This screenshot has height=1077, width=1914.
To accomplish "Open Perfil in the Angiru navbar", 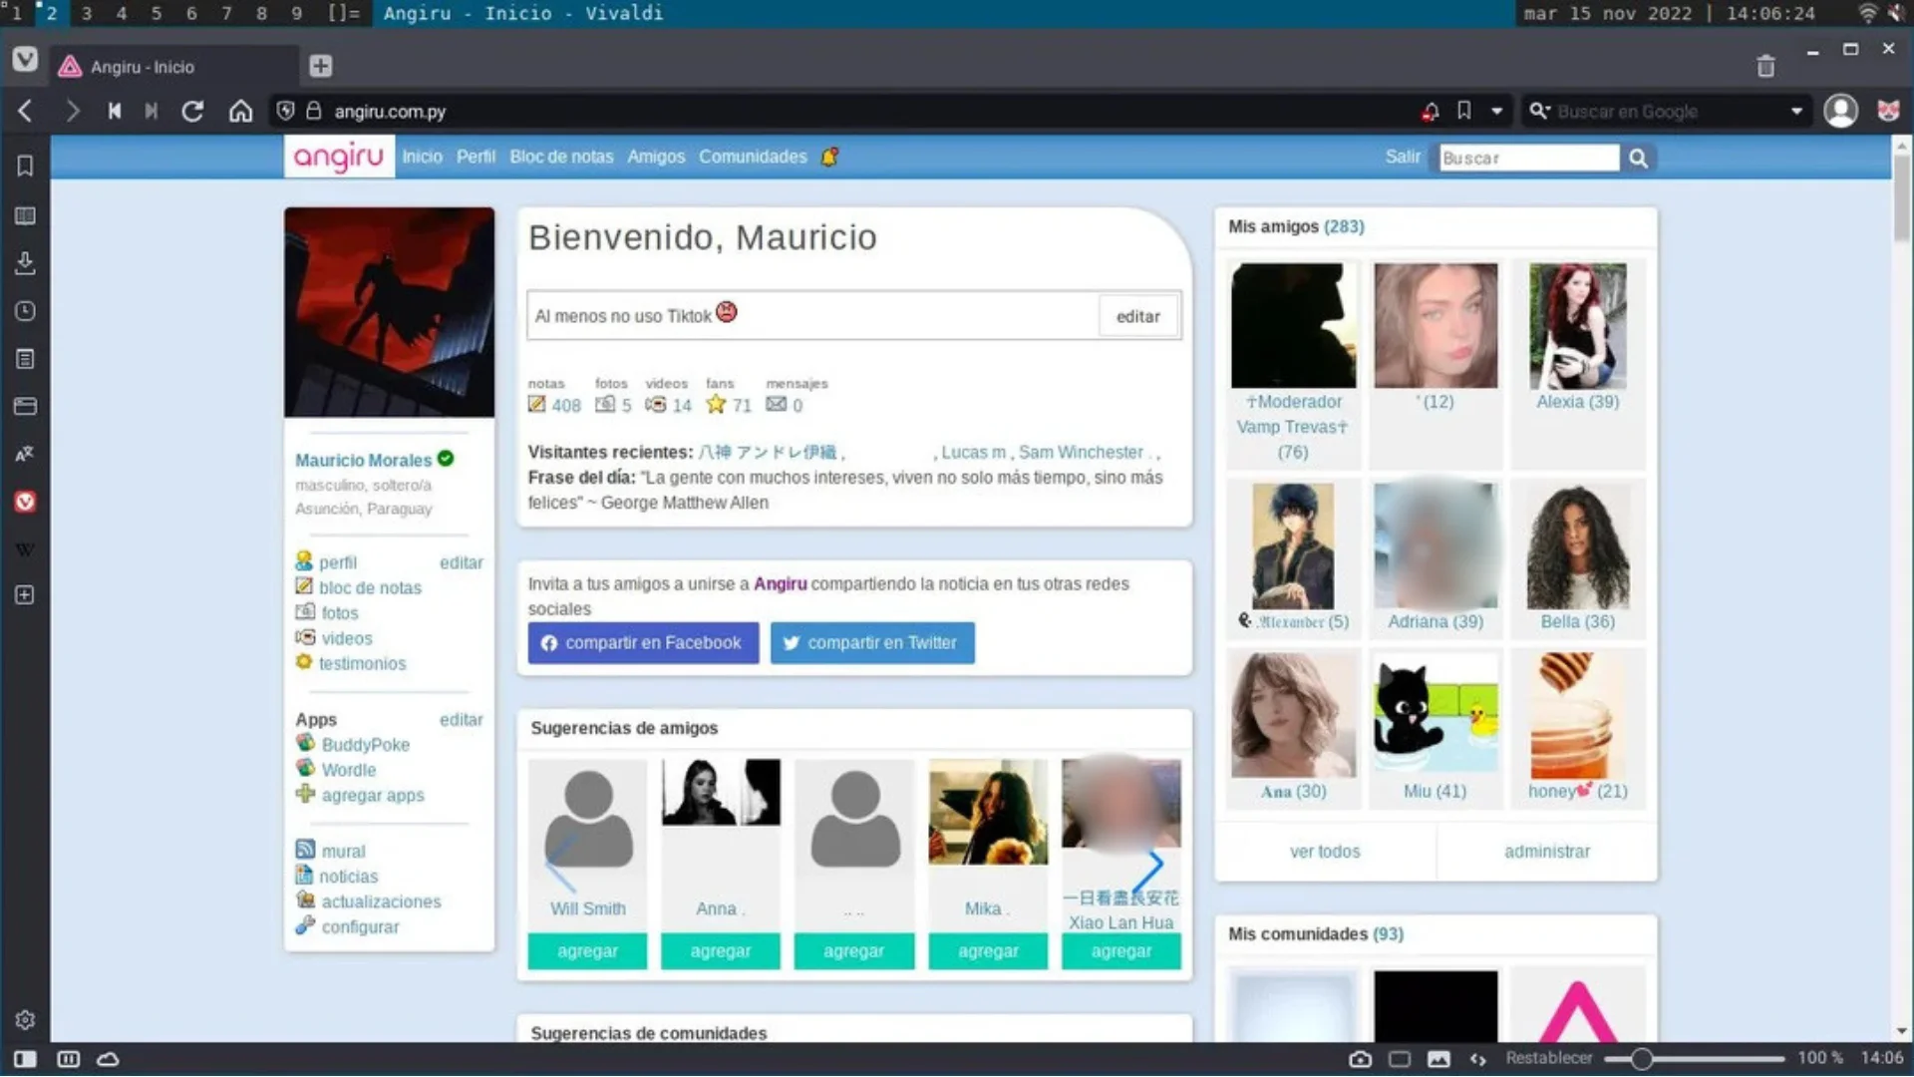I will (x=476, y=157).
